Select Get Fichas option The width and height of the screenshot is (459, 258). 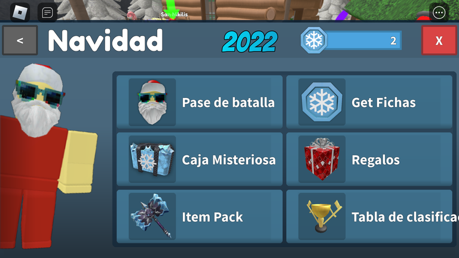pos(369,102)
